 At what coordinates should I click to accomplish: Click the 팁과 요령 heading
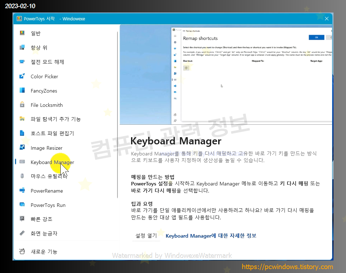(x=142, y=204)
